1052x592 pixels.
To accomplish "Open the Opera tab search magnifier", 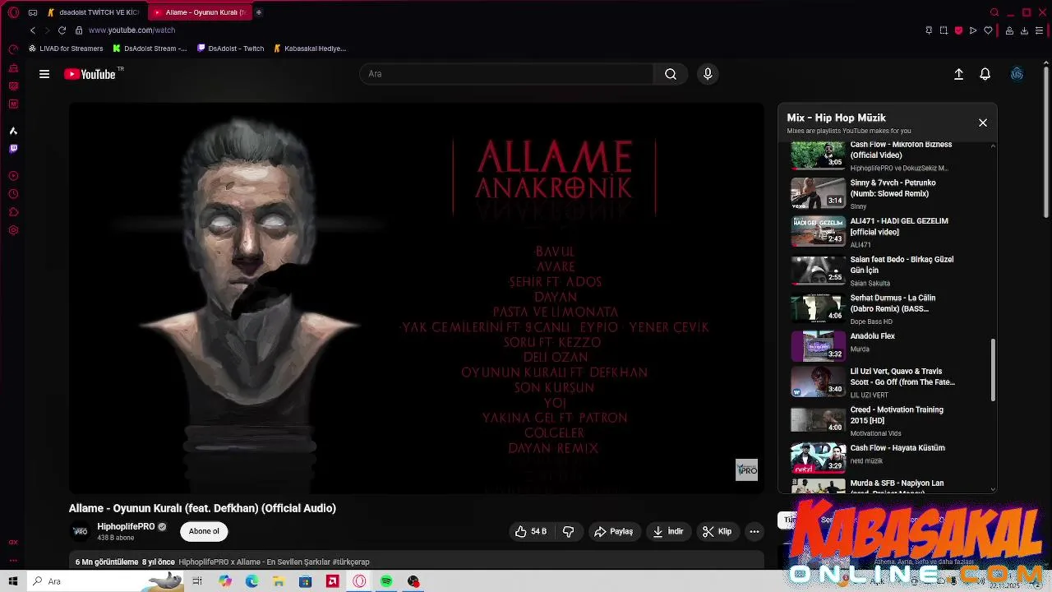I will 994,12.
